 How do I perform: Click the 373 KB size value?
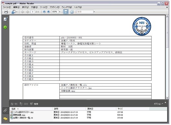click(x=120, y=118)
